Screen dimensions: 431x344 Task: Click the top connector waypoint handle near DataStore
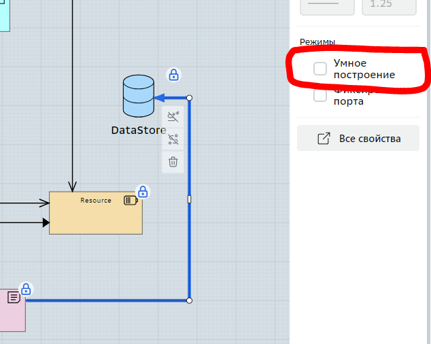(x=189, y=98)
